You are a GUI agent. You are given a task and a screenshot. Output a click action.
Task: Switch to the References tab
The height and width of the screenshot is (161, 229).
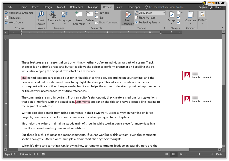pyautogui.click(x=76, y=7)
